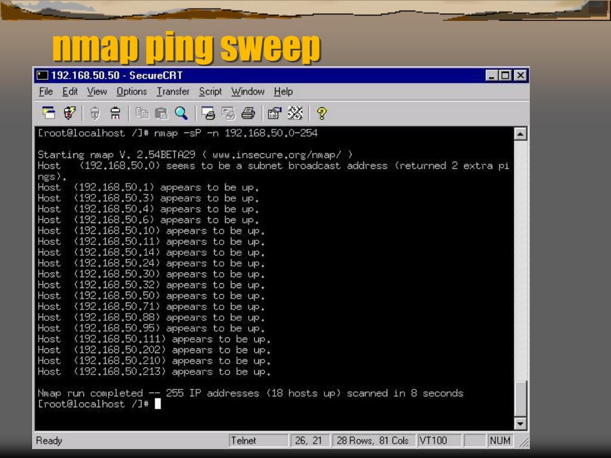
Task: Click the Copy toolbar icon
Action: [x=141, y=113]
